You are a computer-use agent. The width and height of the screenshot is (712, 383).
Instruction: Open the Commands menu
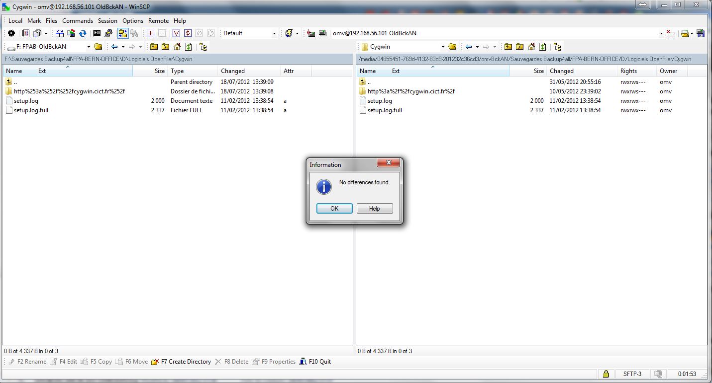pyautogui.click(x=78, y=21)
